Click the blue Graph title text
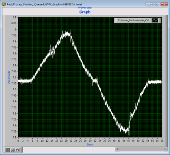 [x=85, y=12]
